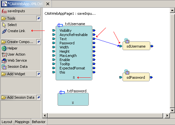The width and height of the screenshot is (175, 125).
Task: Collapse the Tools palette drawer
Action: point(19,18)
